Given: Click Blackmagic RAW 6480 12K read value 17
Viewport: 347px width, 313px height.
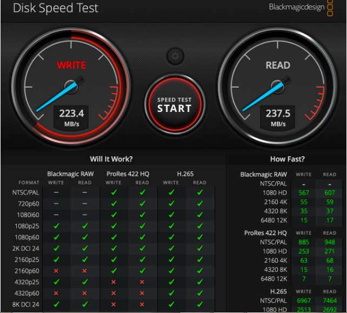Looking at the screenshot, I should (x=330, y=220).
